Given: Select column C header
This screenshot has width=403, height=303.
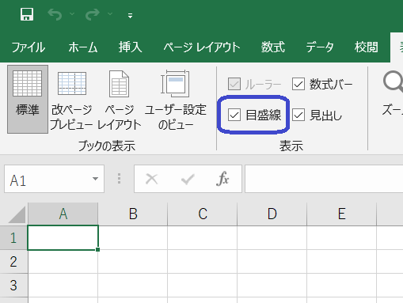Looking at the screenshot, I should pyautogui.click(x=203, y=214).
